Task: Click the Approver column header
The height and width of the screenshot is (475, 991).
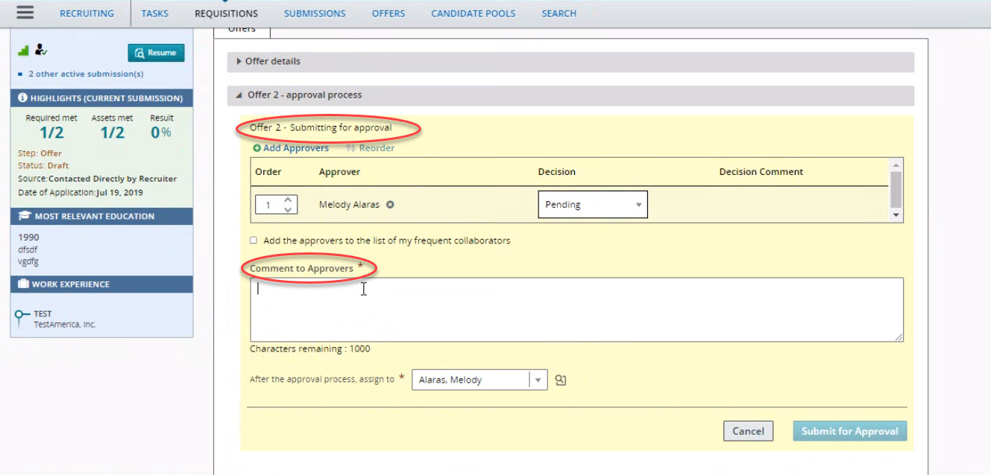Action: point(339,172)
